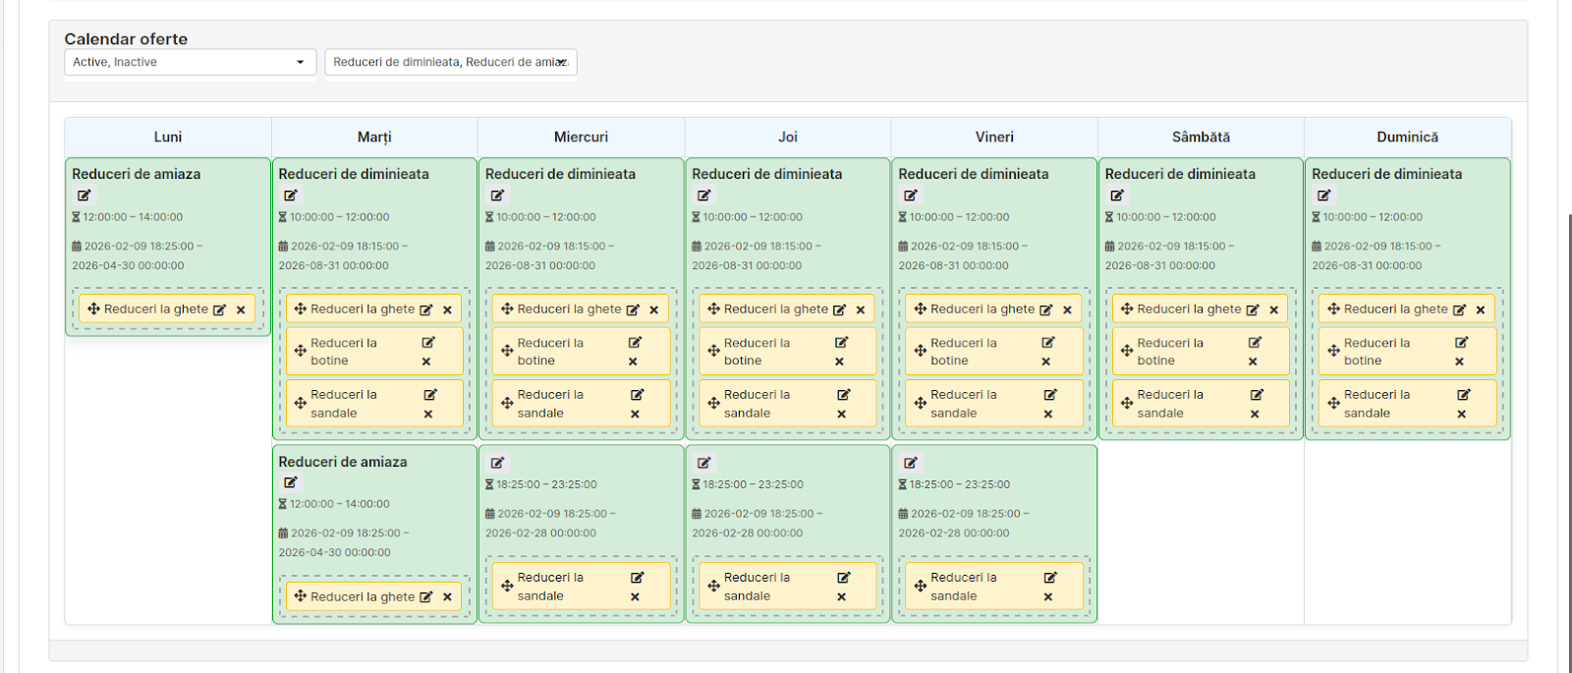The image size is (1572, 673).
Task: Grab move handle for Sâmbătă's Reduceri la sandale
Action: 1127,403
